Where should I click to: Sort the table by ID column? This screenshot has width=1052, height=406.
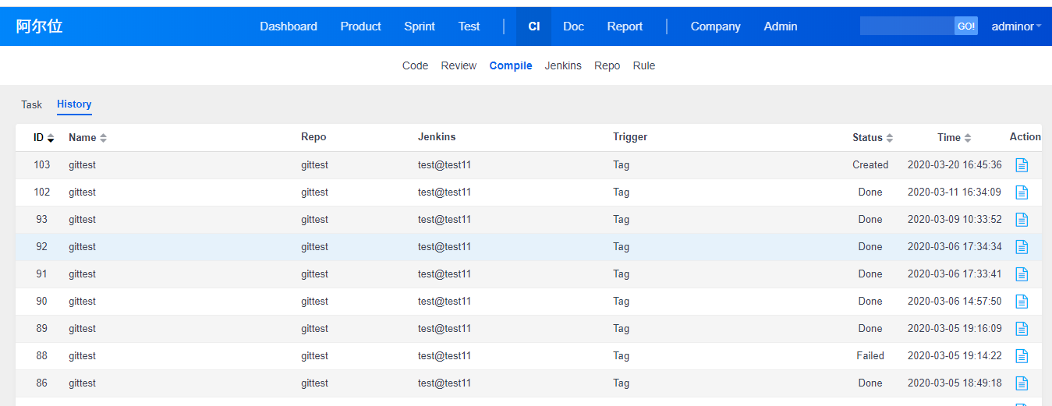click(x=44, y=138)
